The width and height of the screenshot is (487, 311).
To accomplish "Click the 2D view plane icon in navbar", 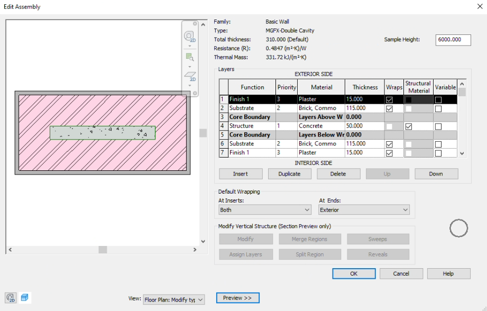I will pos(190,77).
